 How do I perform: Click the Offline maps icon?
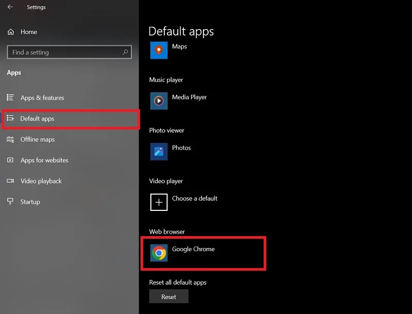[x=10, y=139]
